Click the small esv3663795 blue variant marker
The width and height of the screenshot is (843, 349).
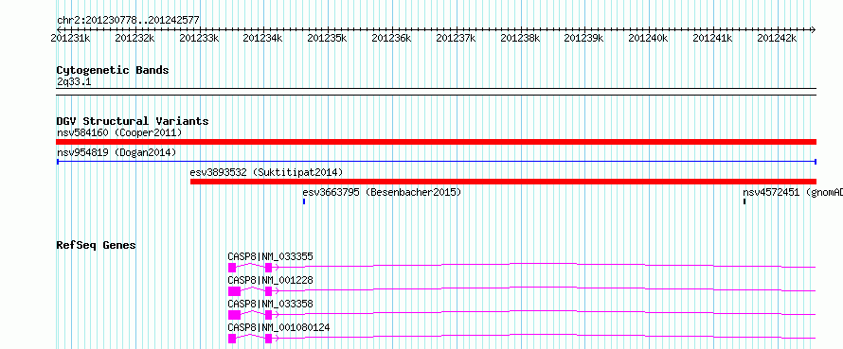[304, 201]
